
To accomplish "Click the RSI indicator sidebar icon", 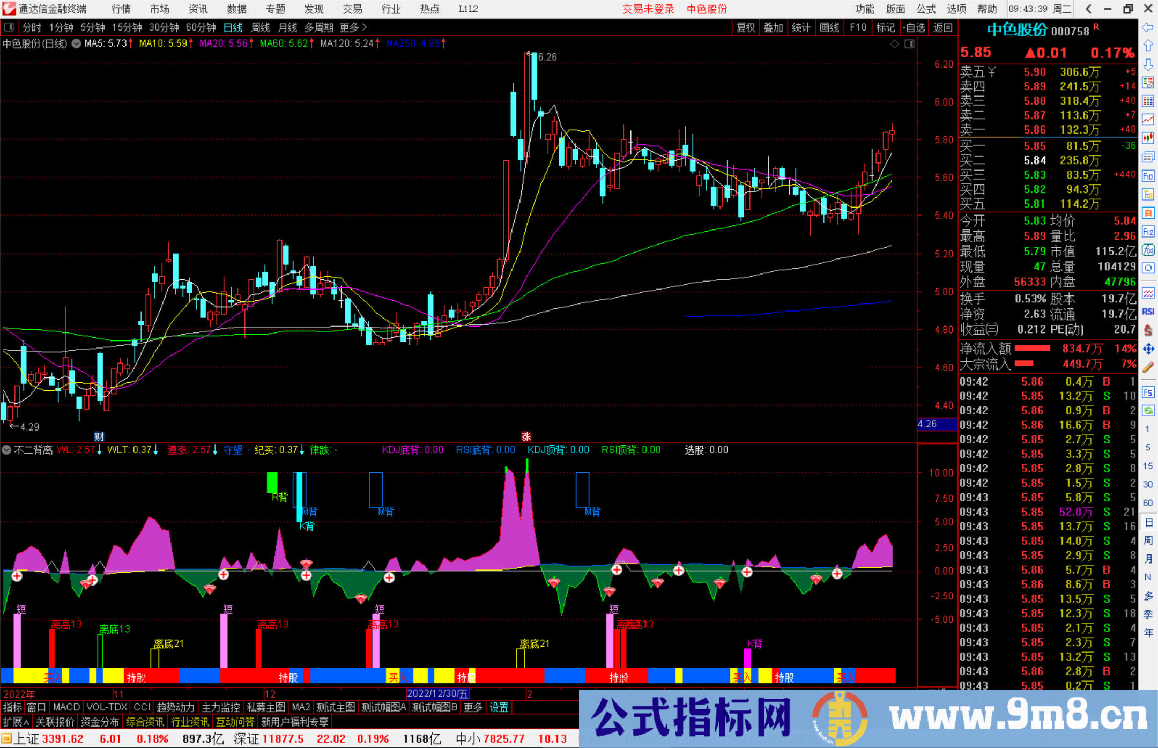I will pos(1148,312).
